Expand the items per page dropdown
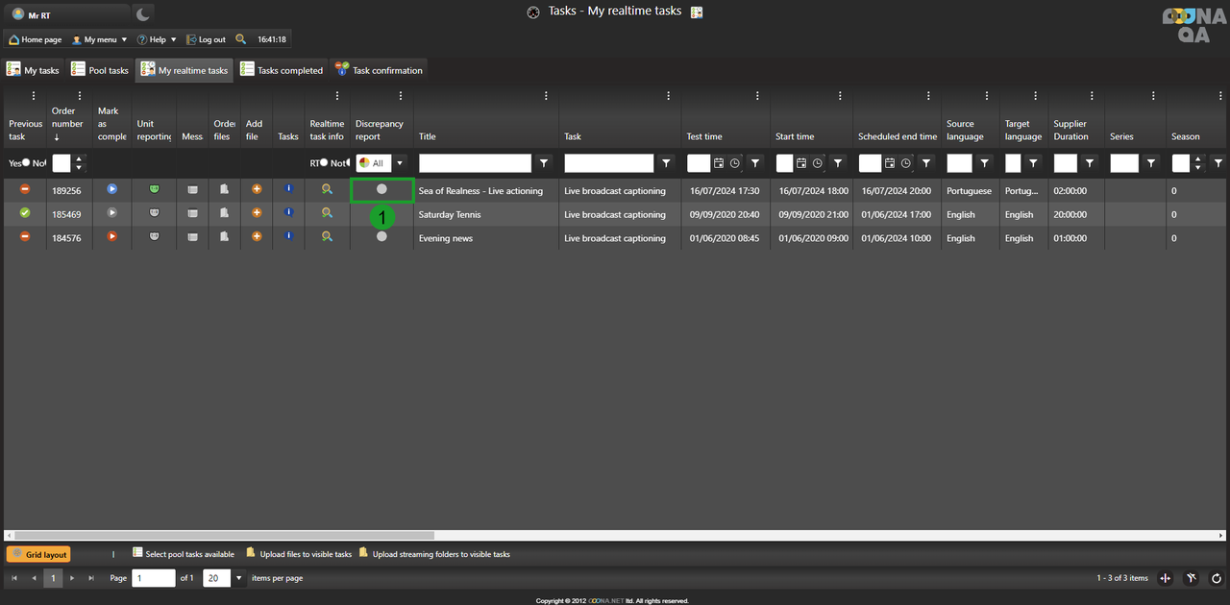1230x605 pixels. pyautogui.click(x=239, y=578)
